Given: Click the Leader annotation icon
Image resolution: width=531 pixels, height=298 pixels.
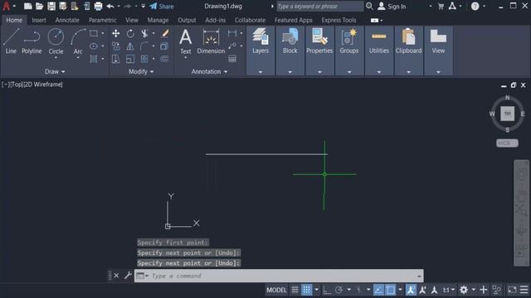Looking at the screenshot, I should coord(232,46).
